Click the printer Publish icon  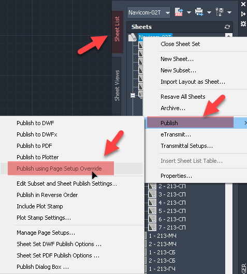(x=199, y=12)
